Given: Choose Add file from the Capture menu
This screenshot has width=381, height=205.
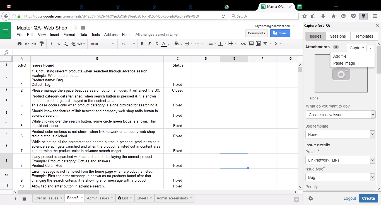Looking at the screenshot, I should click(353, 56).
